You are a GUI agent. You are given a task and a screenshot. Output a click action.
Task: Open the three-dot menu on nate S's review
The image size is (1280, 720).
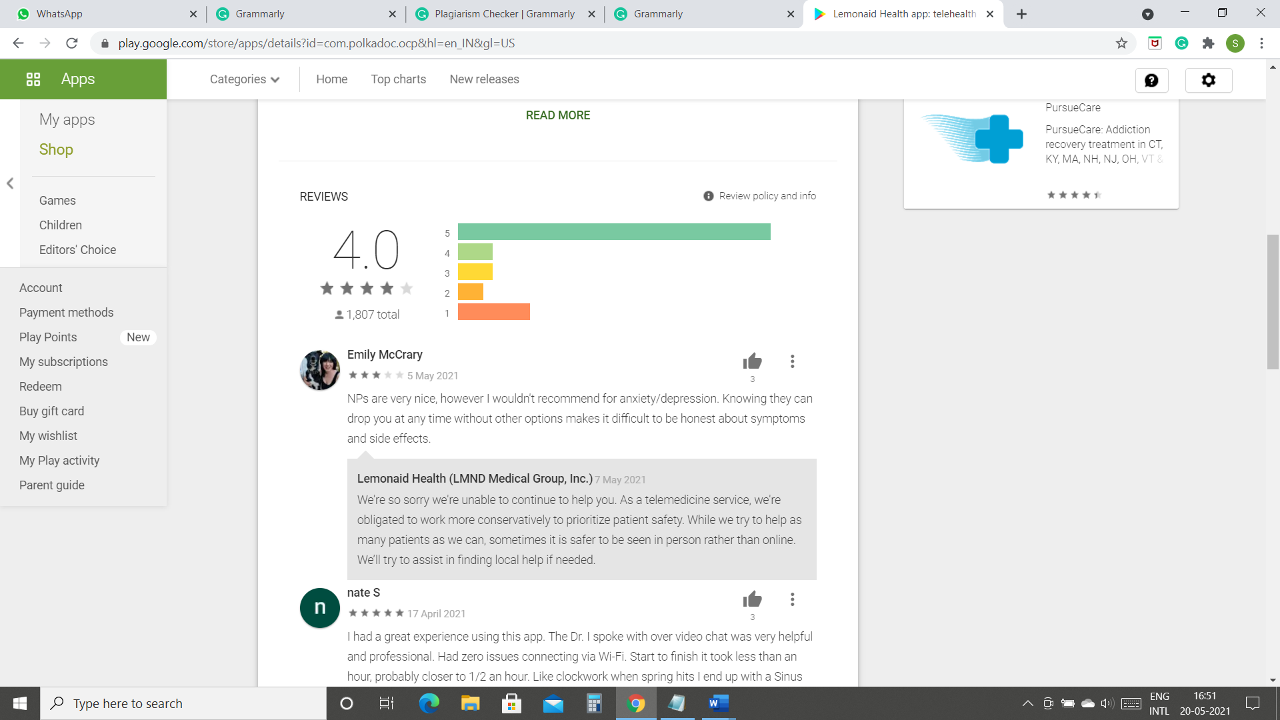pos(792,599)
